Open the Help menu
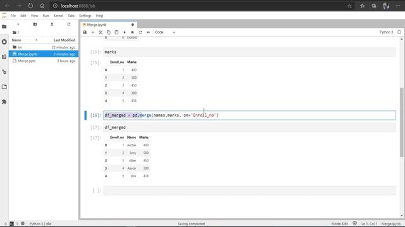Viewport: 405px width, 227px height. coord(99,16)
